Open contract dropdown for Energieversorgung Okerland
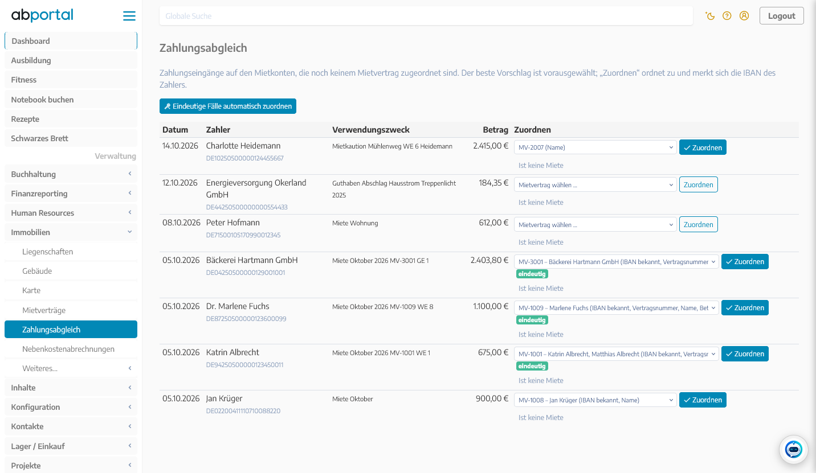 click(x=595, y=185)
